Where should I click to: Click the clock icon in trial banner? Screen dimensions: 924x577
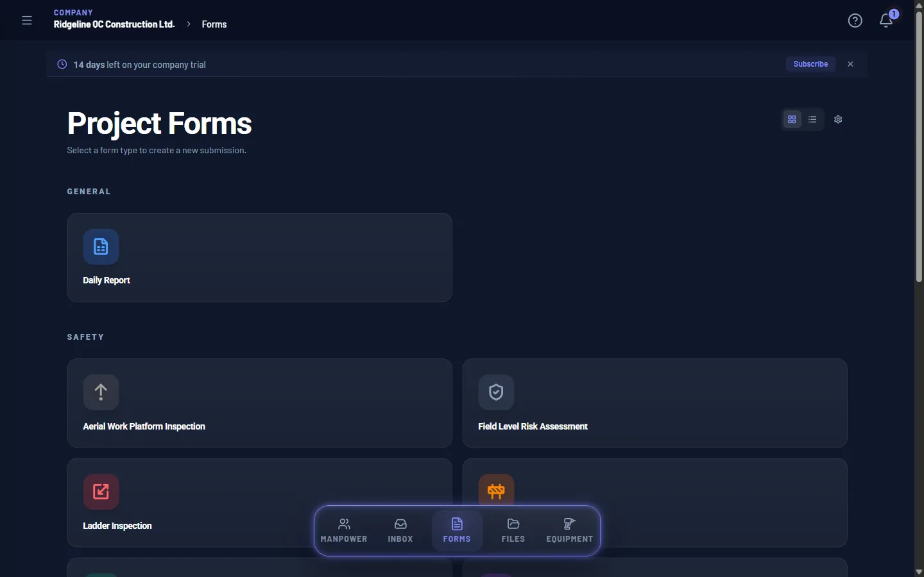click(62, 64)
